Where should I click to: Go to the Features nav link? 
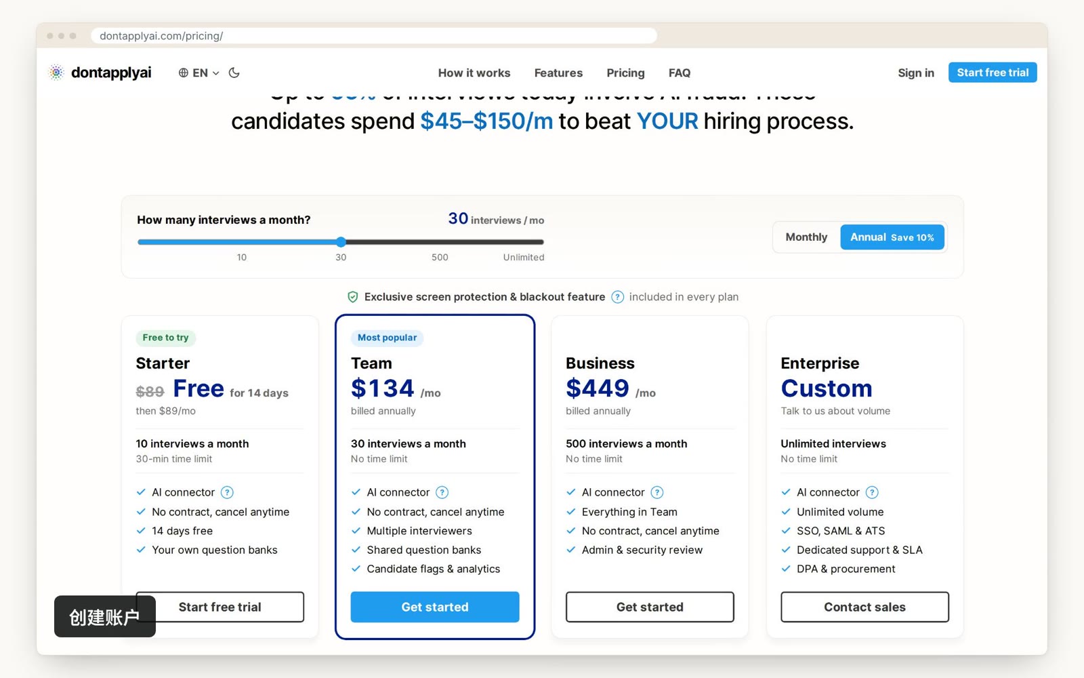558,73
